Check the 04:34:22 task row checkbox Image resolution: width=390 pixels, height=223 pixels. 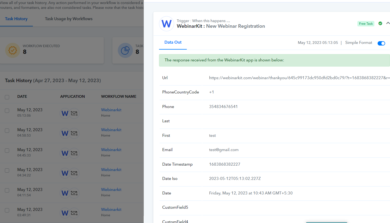[7, 170]
